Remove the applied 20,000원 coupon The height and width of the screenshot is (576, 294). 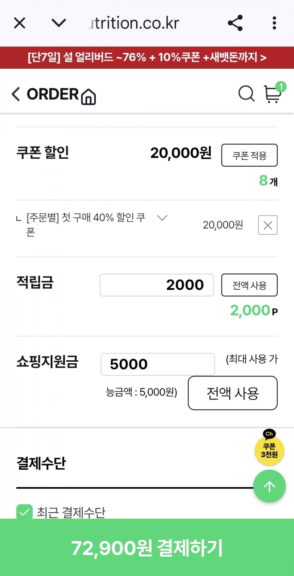pyautogui.click(x=268, y=225)
